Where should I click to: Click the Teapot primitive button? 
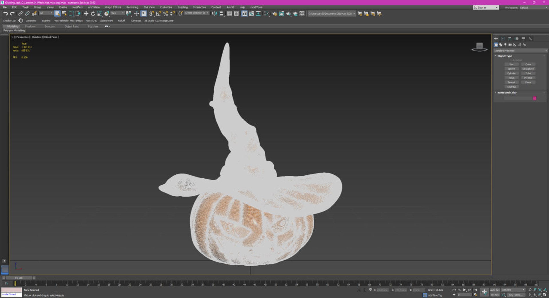511,82
